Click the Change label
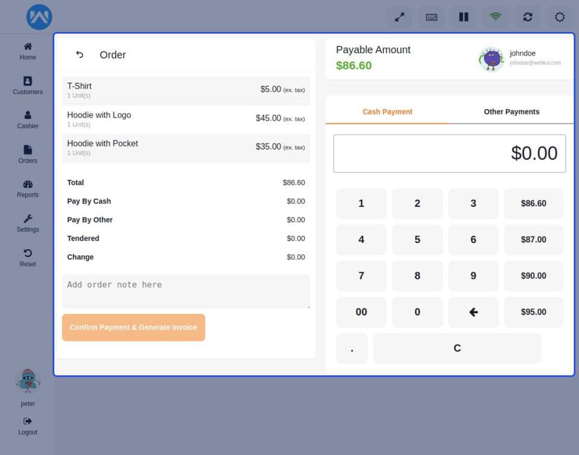Viewport: 579px width, 455px height. 80,257
